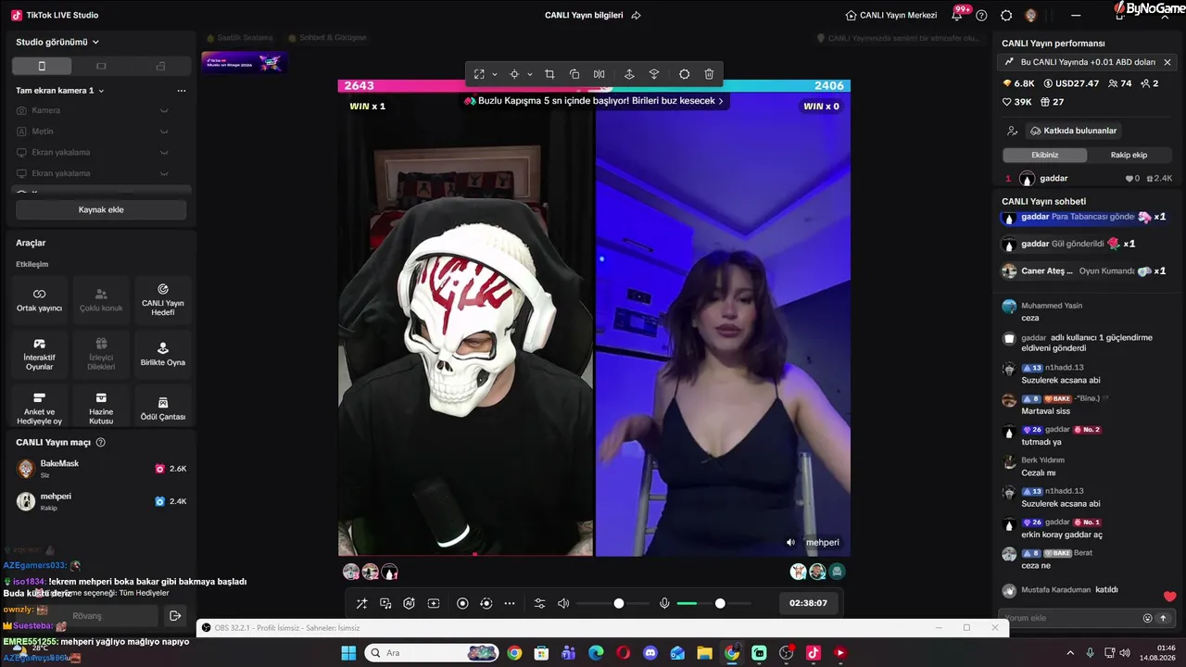The width and height of the screenshot is (1186, 667).
Task: Expand the Studio görünümü dropdown
Action: [x=57, y=42]
